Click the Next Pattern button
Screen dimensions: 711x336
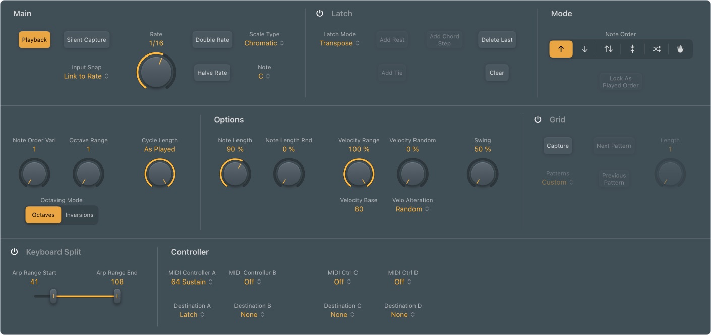coord(614,146)
